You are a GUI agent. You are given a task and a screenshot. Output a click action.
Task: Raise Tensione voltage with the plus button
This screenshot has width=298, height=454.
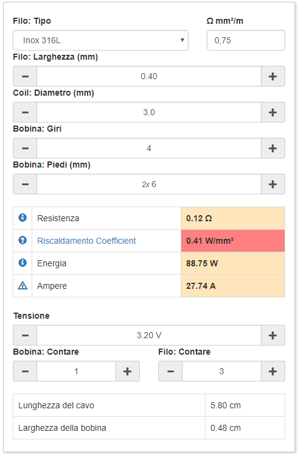[x=273, y=335]
